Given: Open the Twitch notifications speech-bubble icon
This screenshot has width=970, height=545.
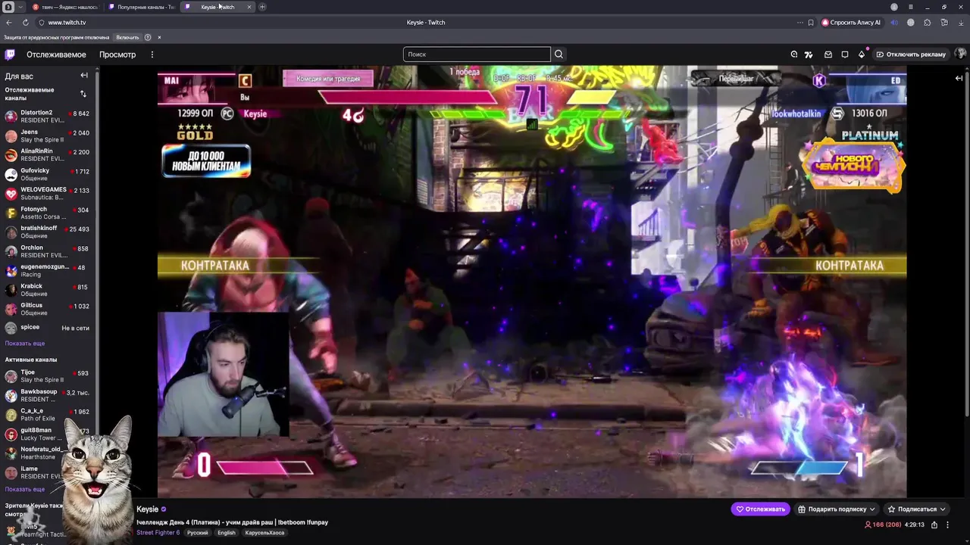Looking at the screenshot, I should coord(844,54).
